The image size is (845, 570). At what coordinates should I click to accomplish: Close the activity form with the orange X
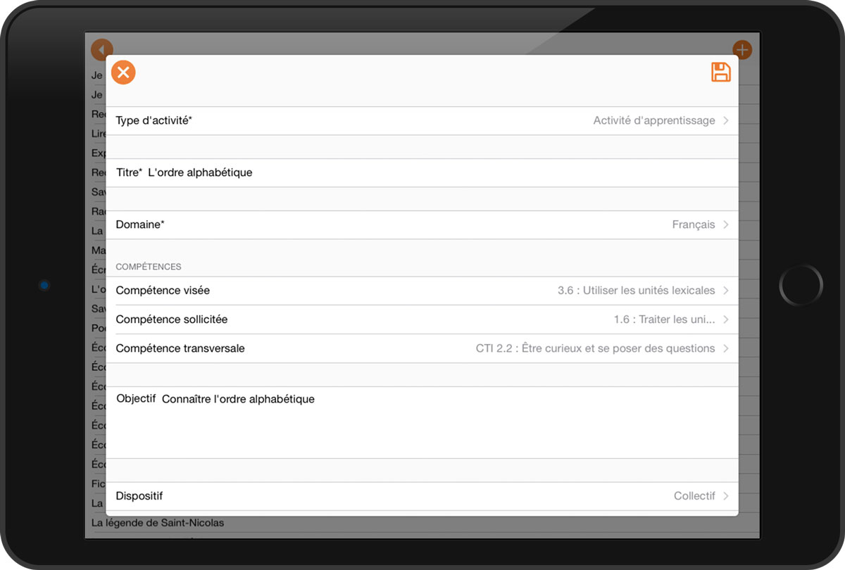pos(123,72)
